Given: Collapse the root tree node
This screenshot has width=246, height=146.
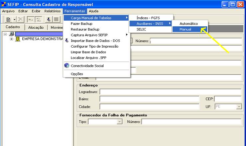Looking at the screenshot, I should point(5,34).
